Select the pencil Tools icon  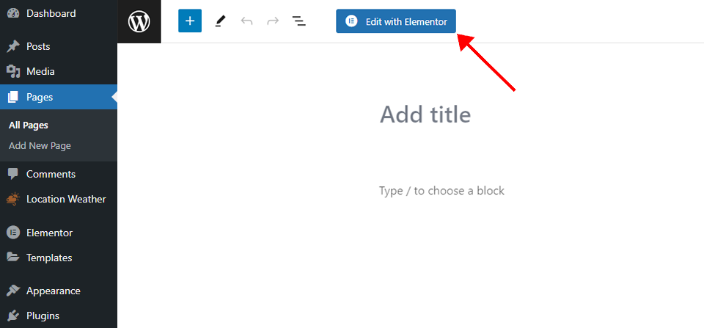(220, 21)
